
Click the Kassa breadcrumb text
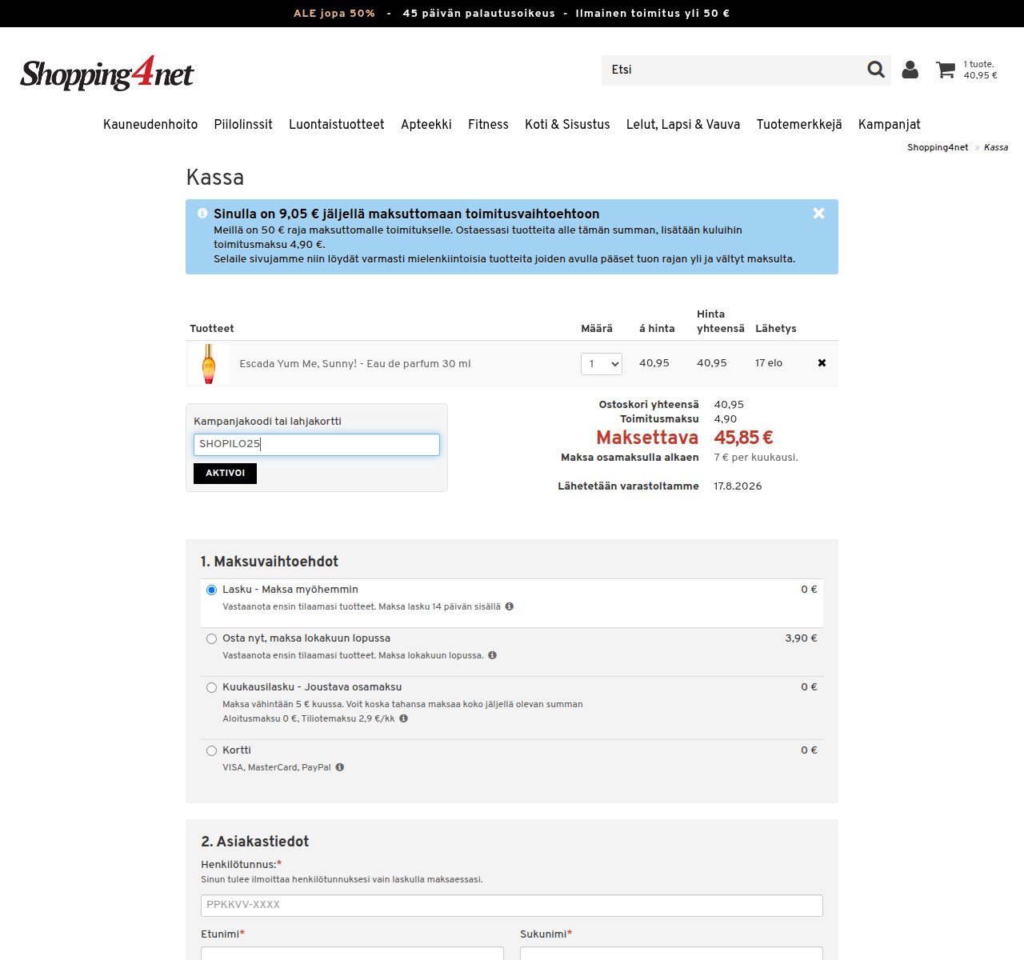(x=996, y=147)
